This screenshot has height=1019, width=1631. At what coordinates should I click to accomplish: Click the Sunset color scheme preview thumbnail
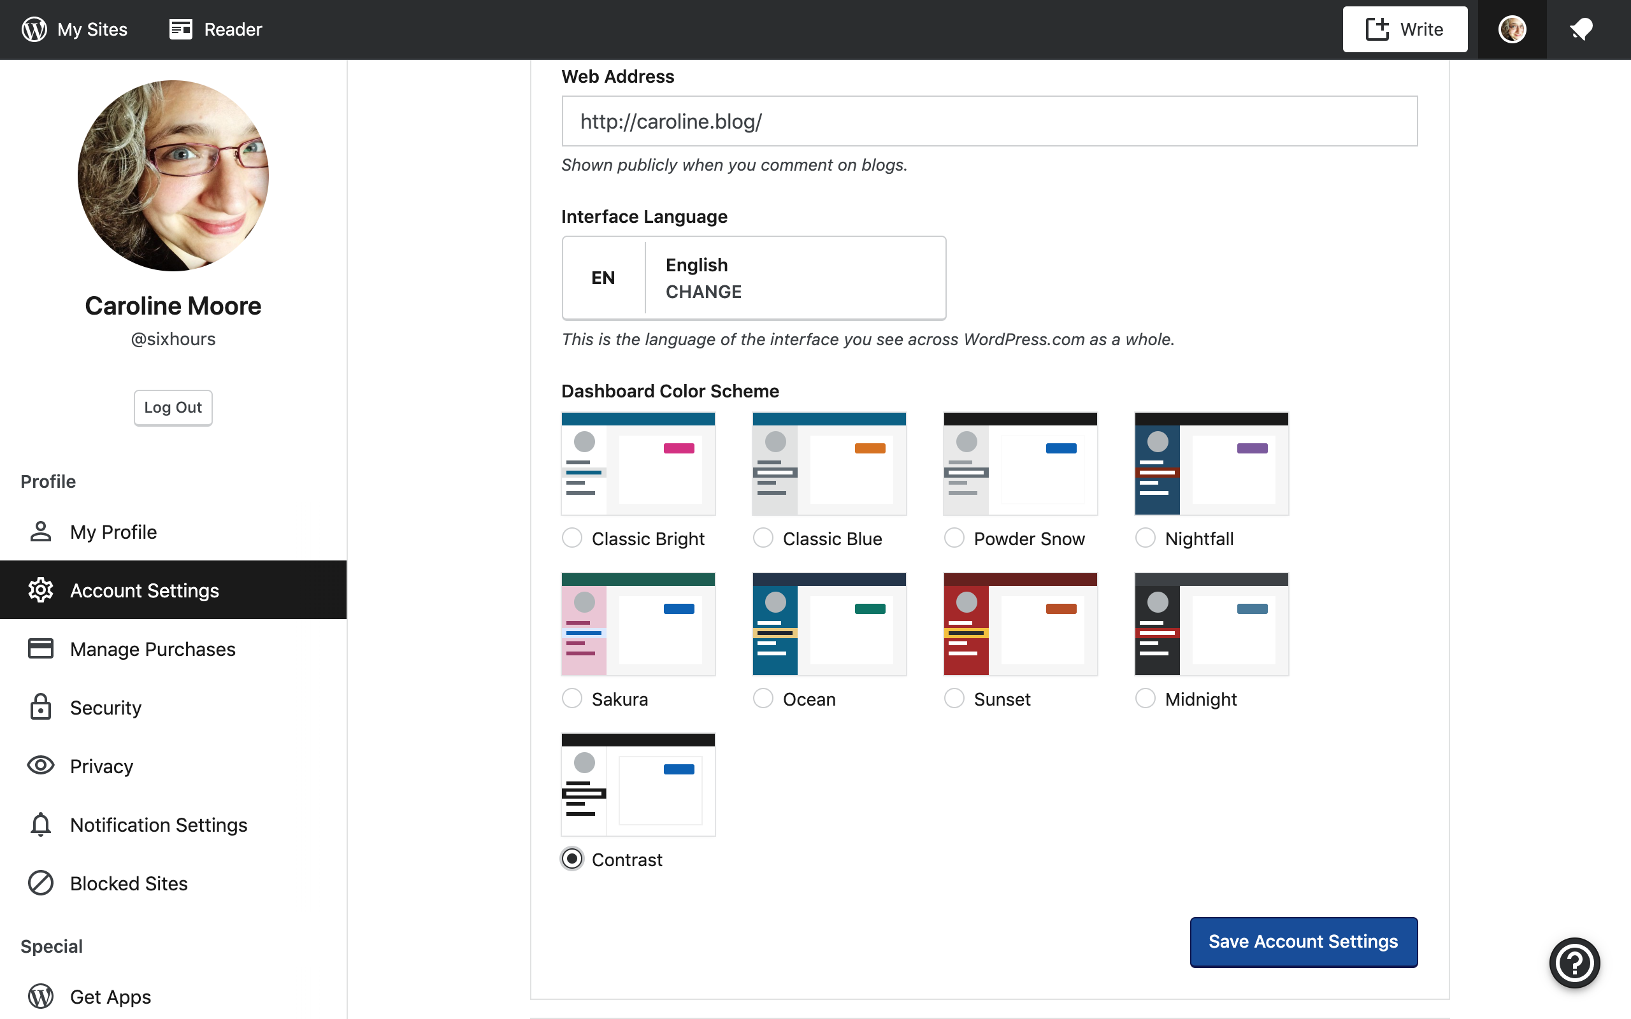1019,624
